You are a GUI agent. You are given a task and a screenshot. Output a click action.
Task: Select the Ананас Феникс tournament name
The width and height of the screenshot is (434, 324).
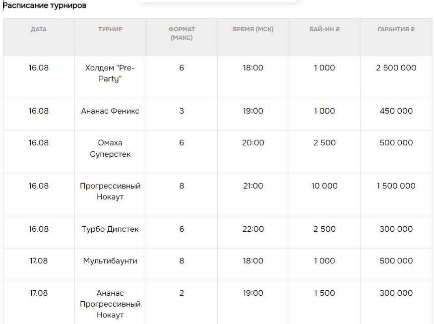click(110, 111)
